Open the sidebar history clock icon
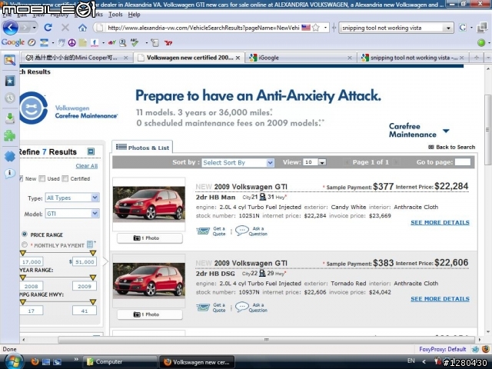Viewport: 492px width, 369px height. [x=10, y=98]
